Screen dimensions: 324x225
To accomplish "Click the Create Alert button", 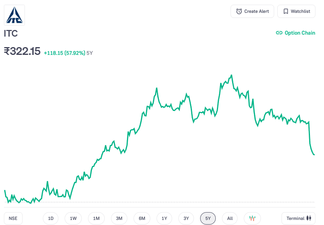I will 252,11.
